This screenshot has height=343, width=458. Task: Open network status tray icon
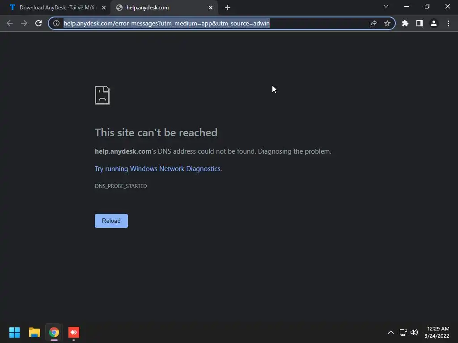click(x=403, y=332)
